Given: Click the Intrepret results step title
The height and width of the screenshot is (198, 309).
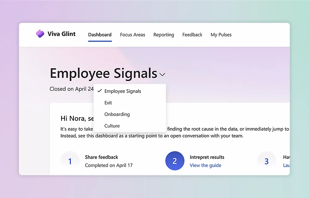Looking at the screenshot, I should pyautogui.click(x=207, y=157).
